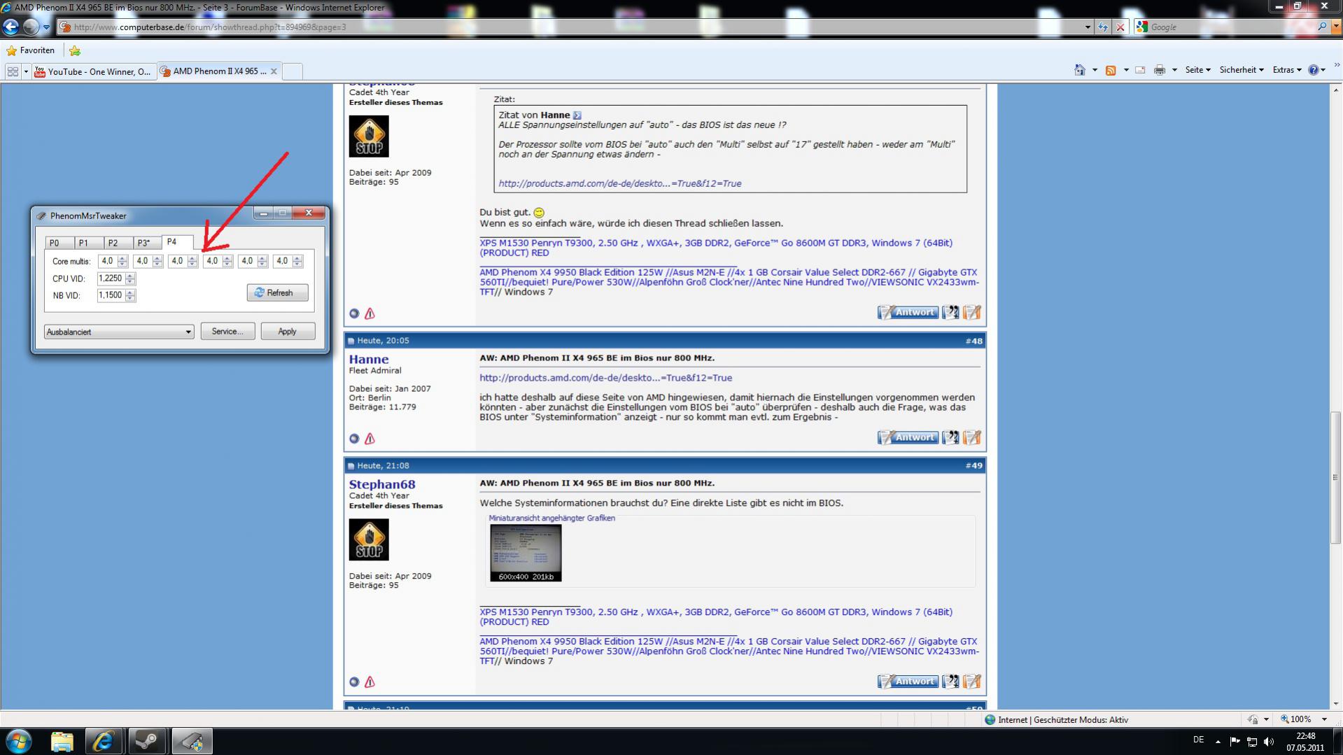Open the address bar history dropdown arrow

pos(1088,27)
